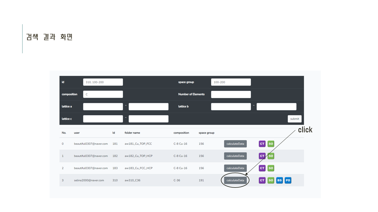This screenshot has width=378, height=212.
Task: Click the folder name column header
Action: tap(132, 133)
